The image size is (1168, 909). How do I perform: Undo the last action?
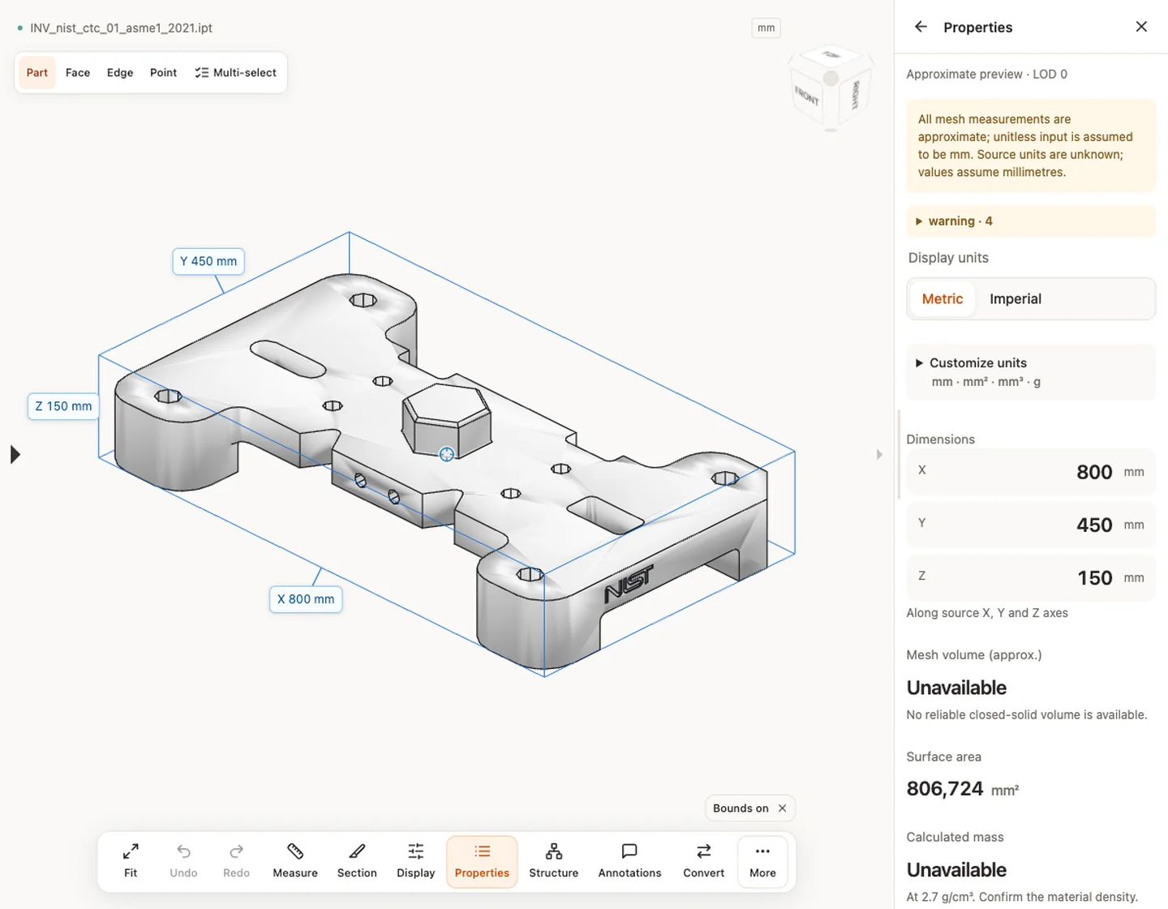click(x=183, y=861)
